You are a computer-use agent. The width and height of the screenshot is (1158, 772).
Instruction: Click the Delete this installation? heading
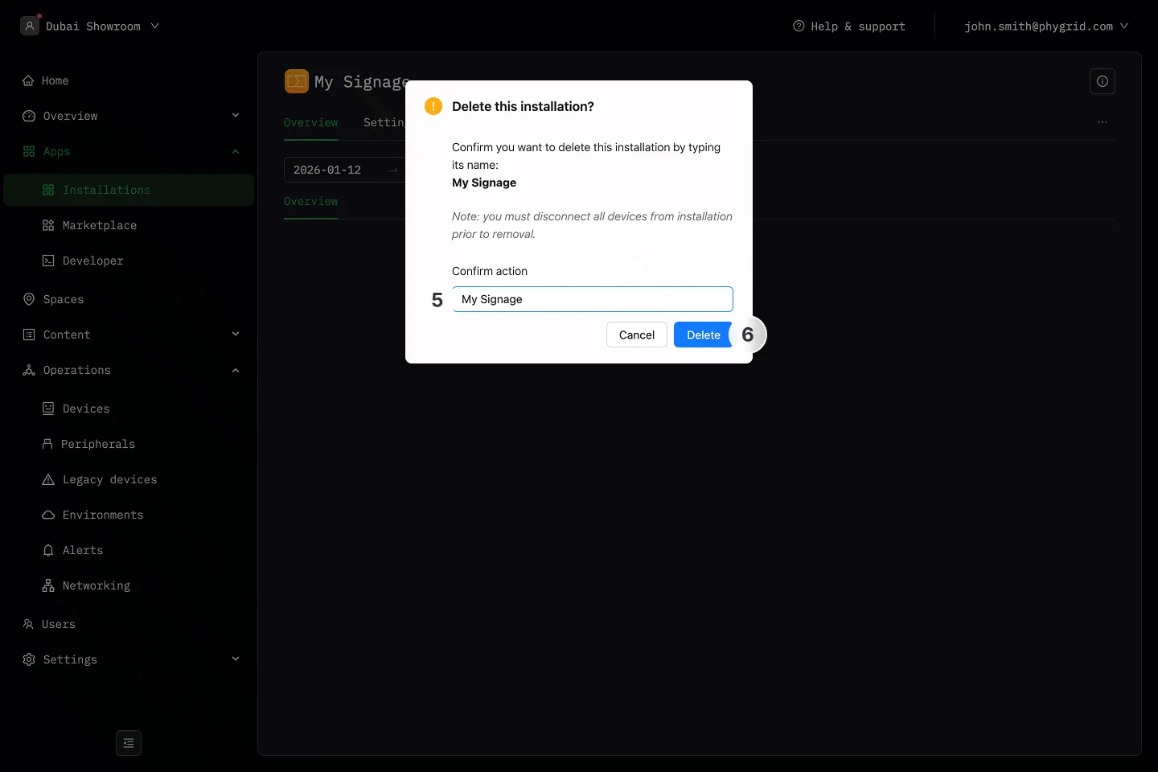523,106
